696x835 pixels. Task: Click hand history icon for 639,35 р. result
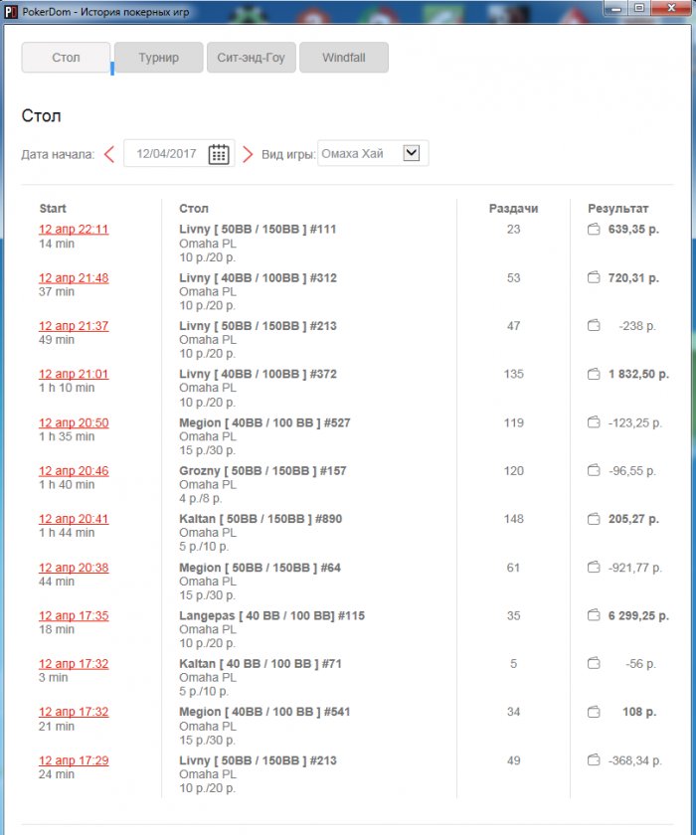594,230
